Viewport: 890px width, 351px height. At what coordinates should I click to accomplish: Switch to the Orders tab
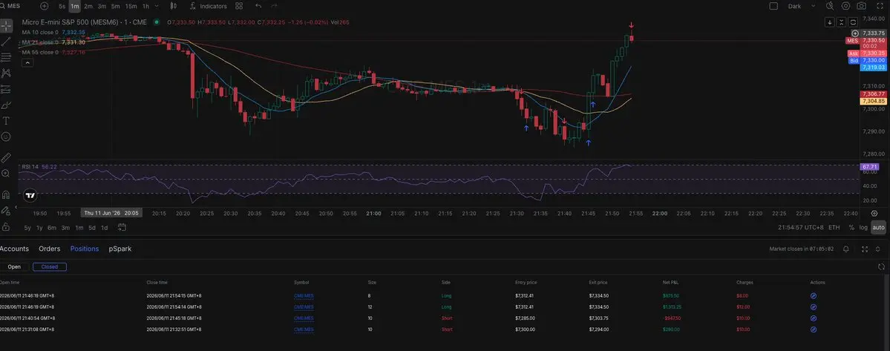coord(50,249)
